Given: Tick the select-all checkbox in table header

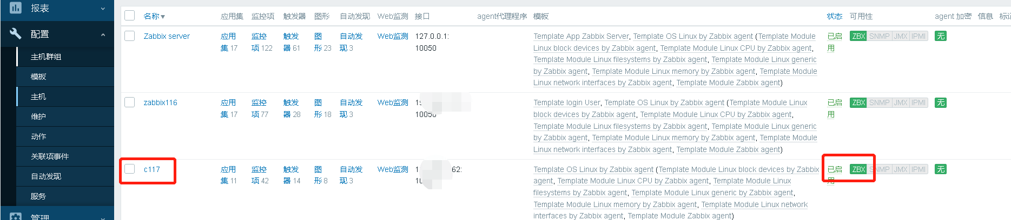Looking at the screenshot, I should [130, 16].
